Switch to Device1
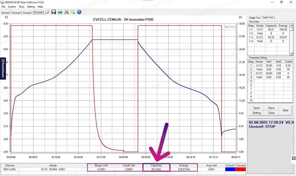The image size is (296, 176). pos(6,13)
